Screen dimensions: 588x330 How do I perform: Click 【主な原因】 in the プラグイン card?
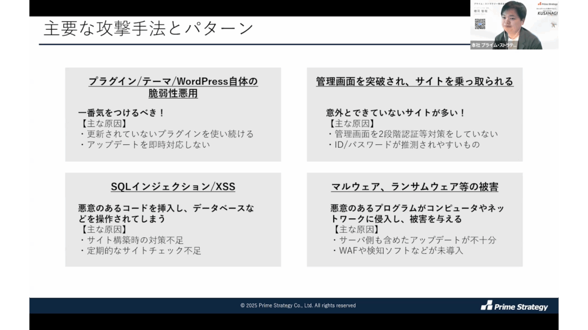[x=105, y=124]
